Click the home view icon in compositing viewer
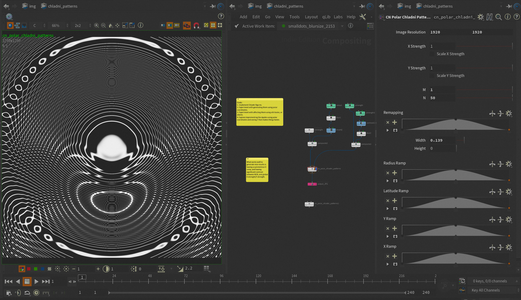Viewport: 521px width, 300px height. coord(110,25)
